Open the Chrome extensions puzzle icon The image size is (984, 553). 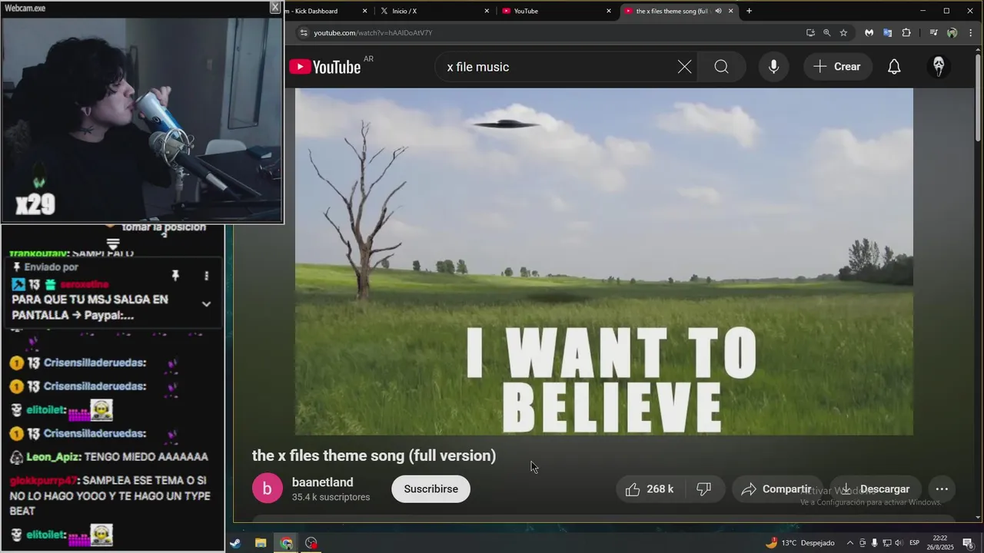coord(906,33)
